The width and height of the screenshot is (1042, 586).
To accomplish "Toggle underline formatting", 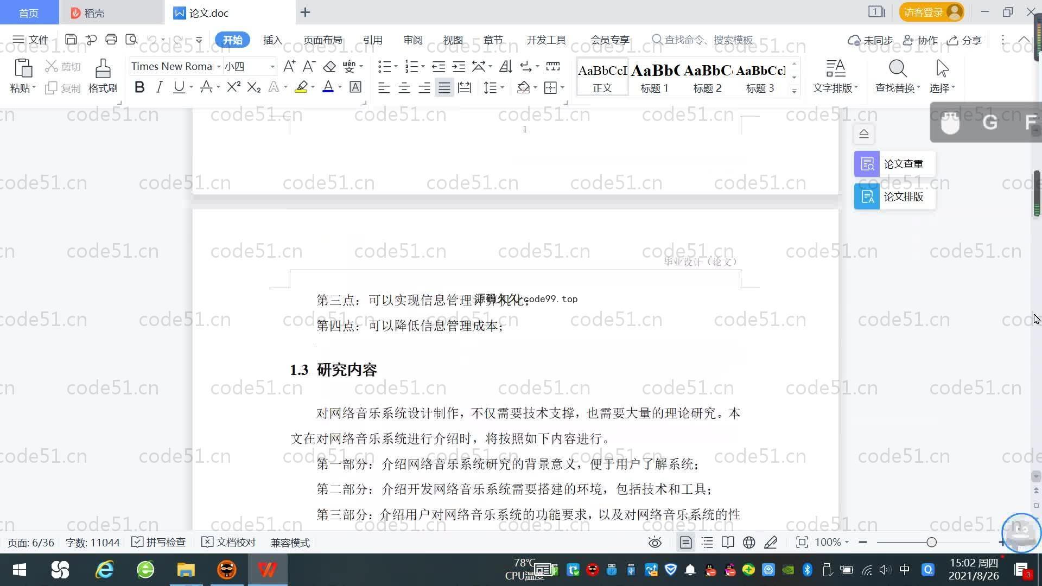I will (179, 87).
